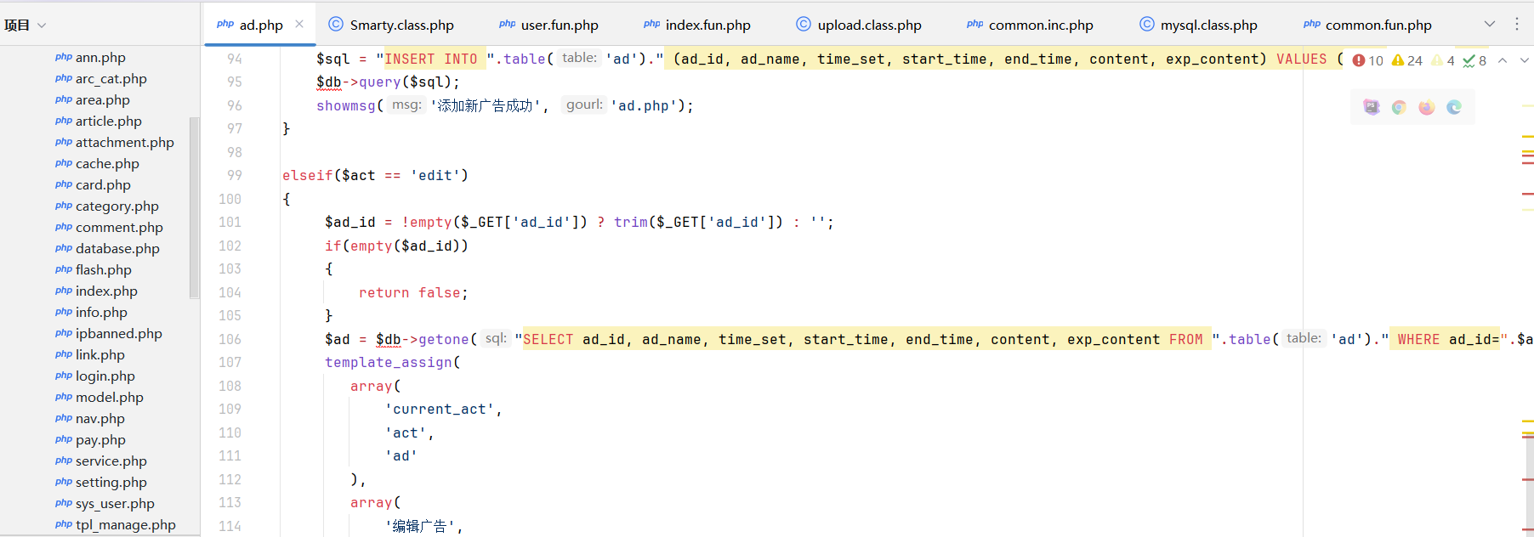Open in PhpStorm built-in preview icon

(x=1372, y=107)
